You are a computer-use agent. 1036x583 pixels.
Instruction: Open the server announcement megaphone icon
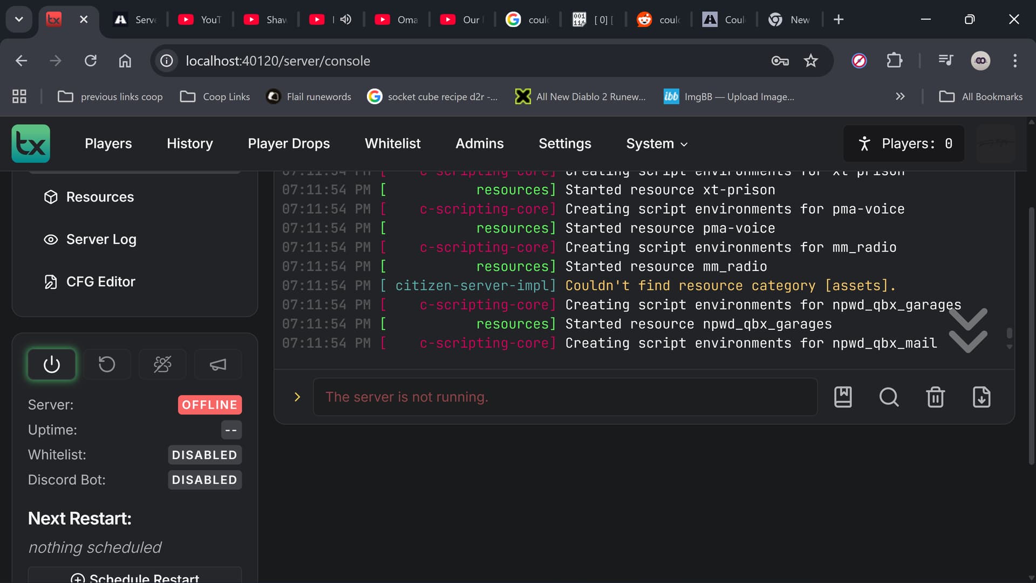tap(217, 364)
